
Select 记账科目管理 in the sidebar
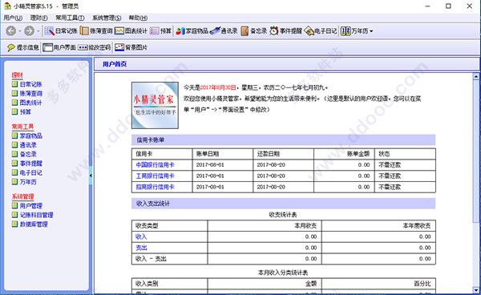(x=36, y=215)
